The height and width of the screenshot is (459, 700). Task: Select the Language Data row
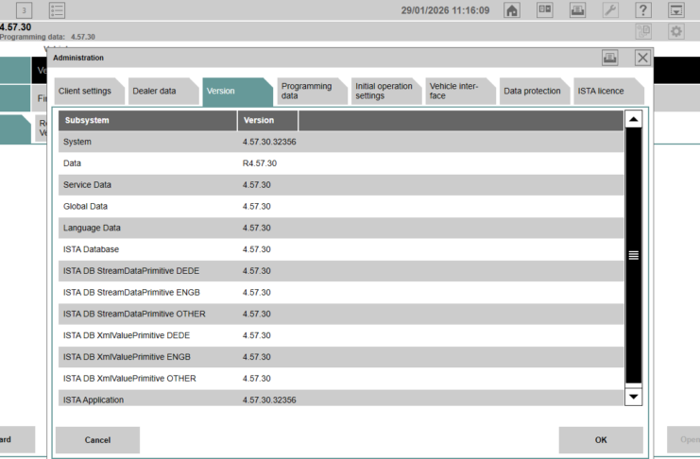[x=341, y=228]
